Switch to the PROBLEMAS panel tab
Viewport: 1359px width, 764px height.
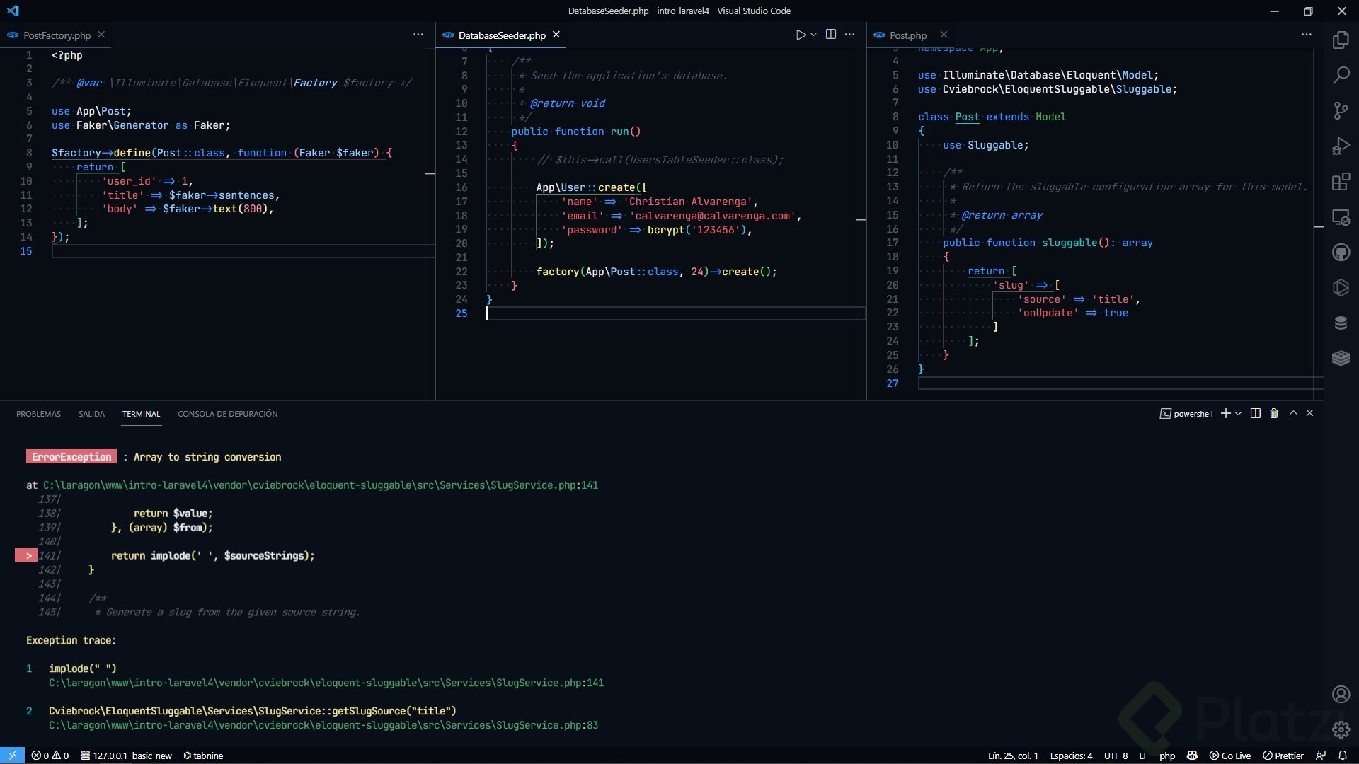pyautogui.click(x=38, y=414)
